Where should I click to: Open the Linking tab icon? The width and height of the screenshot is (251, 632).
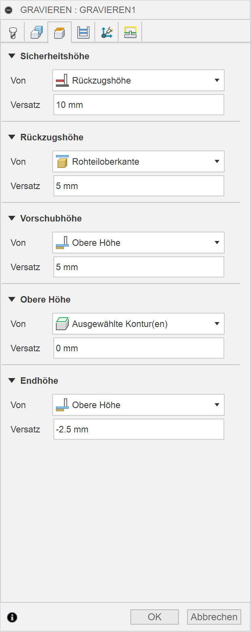point(107,32)
